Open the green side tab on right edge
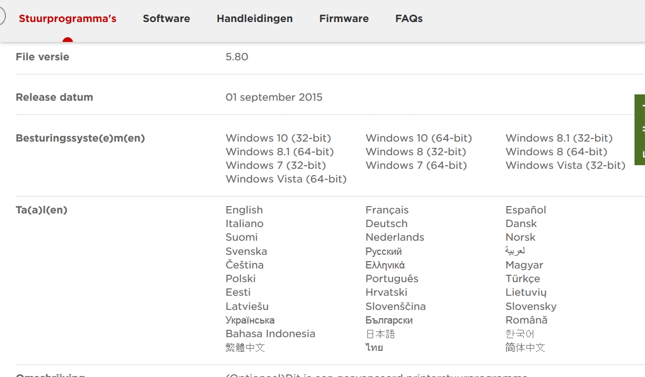Viewport: 645px width, 377px height. coord(640,130)
